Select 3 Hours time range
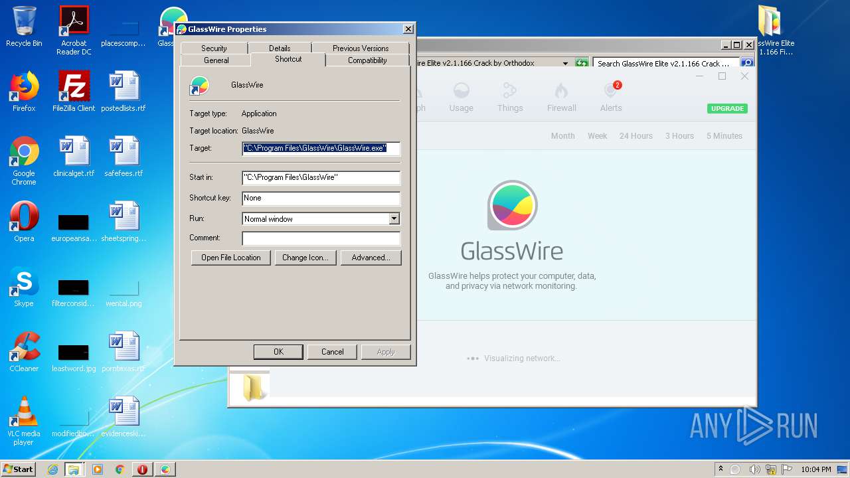This screenshot has width=850, height=478. (x=679, y=135)
